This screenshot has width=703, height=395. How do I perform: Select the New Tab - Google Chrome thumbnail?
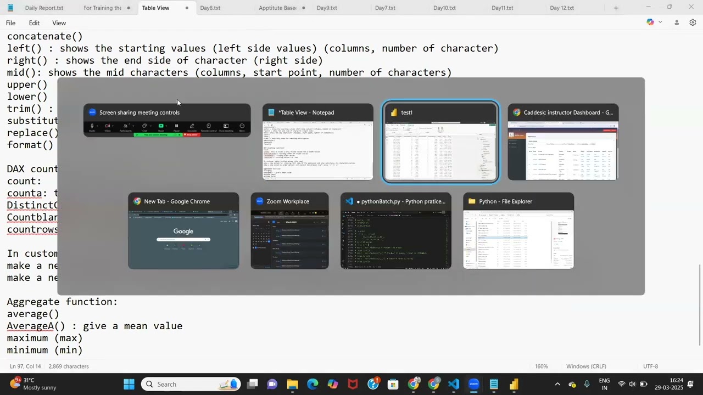[x=183, y=230]
